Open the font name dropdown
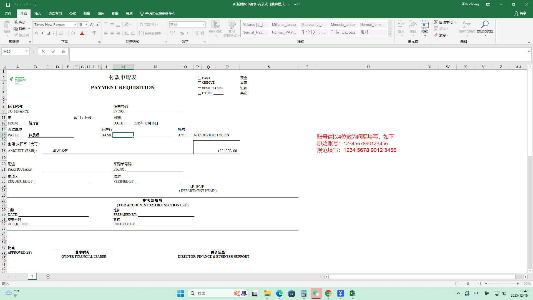Screen dimensions: 533x300 point(75,25)
